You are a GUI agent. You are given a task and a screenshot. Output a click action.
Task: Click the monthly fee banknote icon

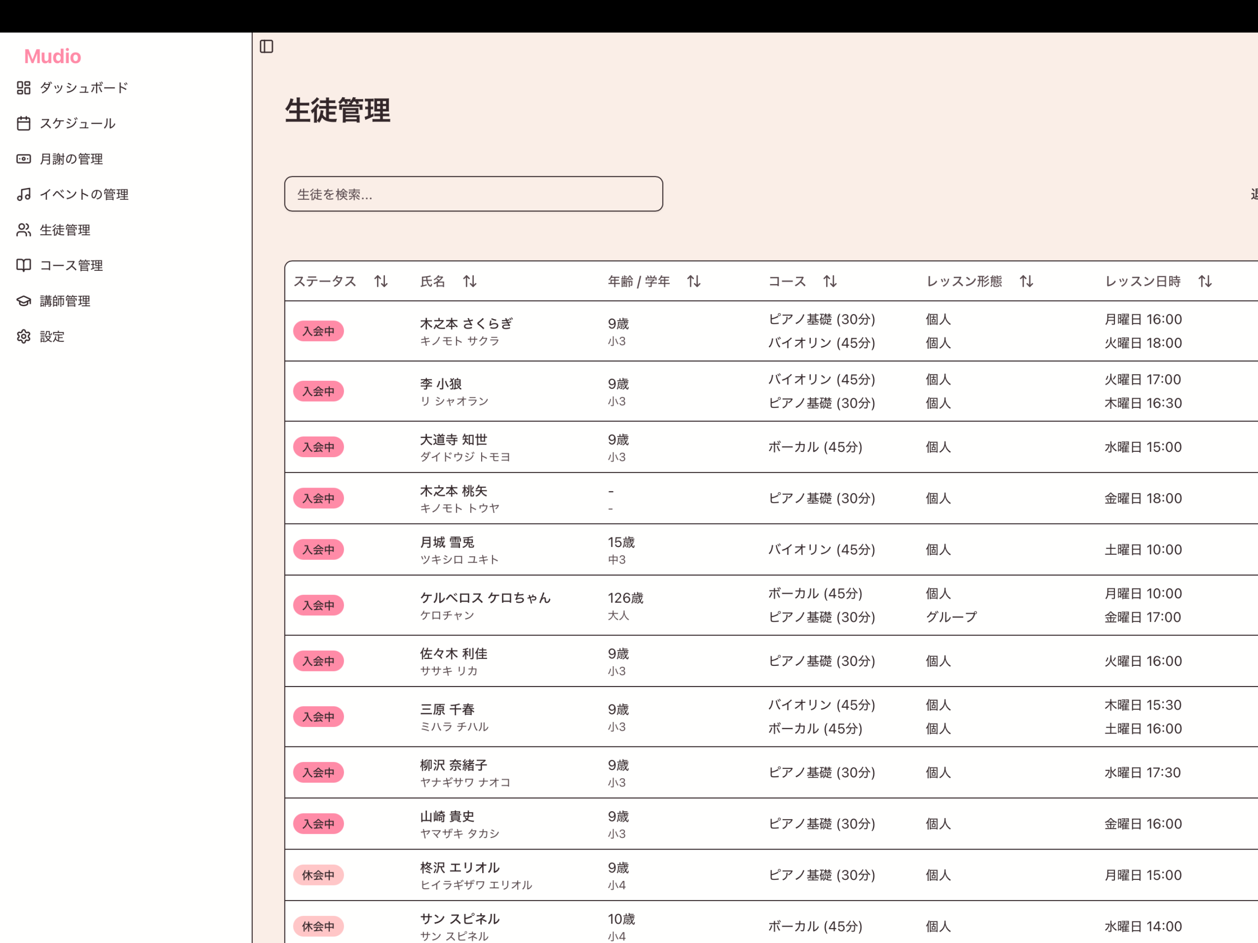click(x=23, y=159)
